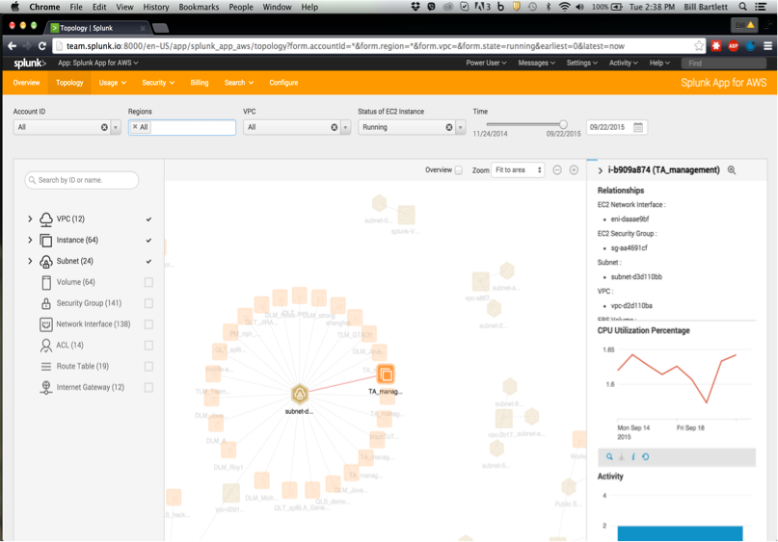Clear the Account ID selection
Viewport: 778px width, 542px height.
pyautogui.click(x=104, y=127)
